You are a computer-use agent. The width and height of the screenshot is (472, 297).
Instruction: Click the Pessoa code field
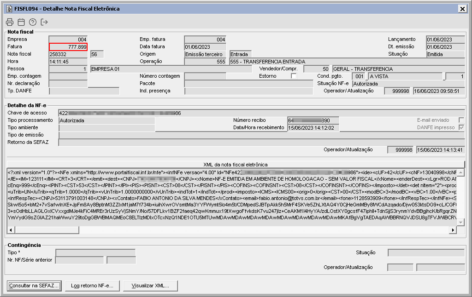click(68, 69)
